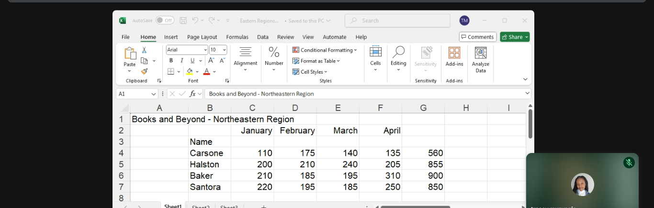Switch to the Formulas tab

237,37
